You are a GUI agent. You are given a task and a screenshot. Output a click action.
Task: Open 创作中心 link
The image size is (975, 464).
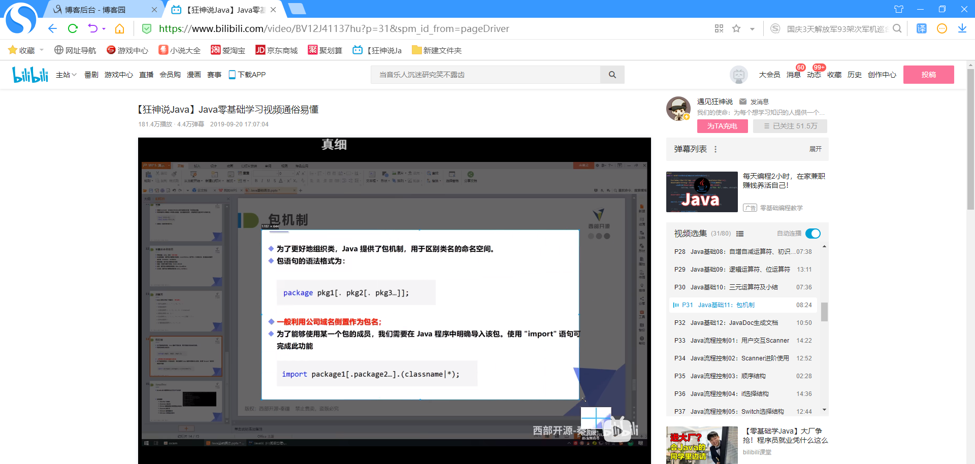coord(882,75)
